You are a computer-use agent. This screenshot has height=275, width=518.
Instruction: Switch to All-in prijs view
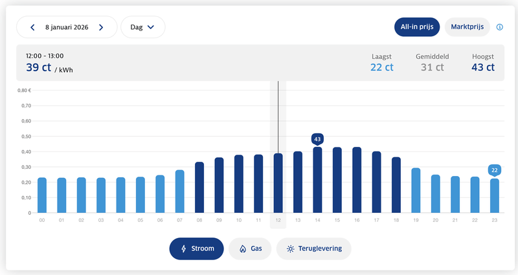(417, 27)
